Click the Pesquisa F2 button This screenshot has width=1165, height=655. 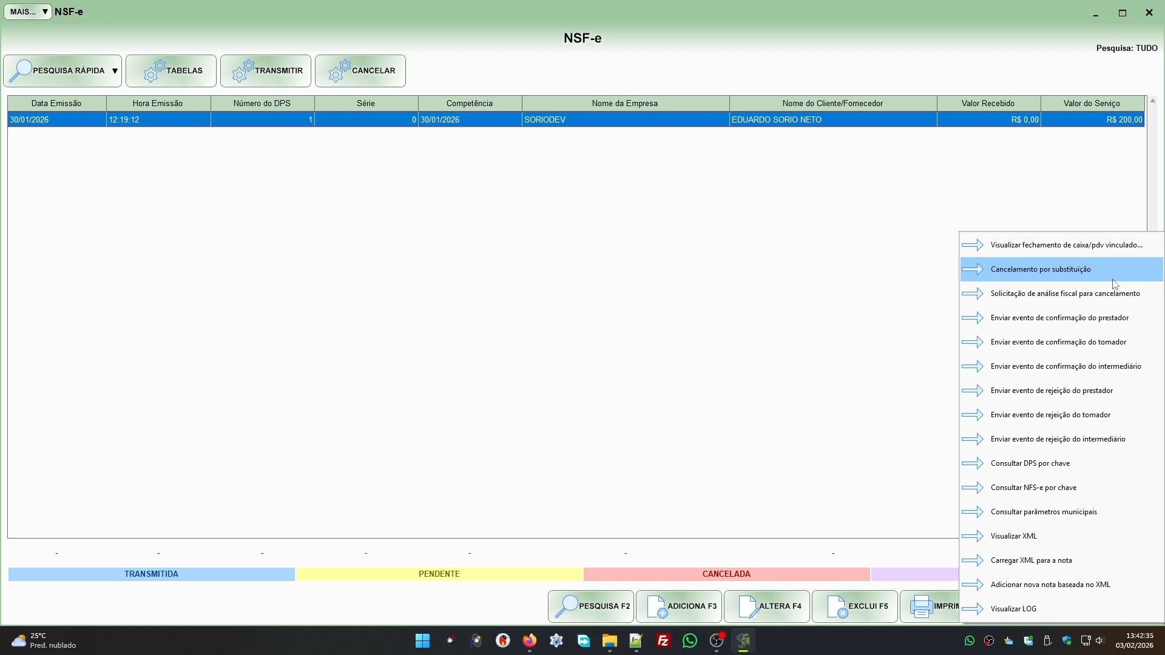pos(591,606)
